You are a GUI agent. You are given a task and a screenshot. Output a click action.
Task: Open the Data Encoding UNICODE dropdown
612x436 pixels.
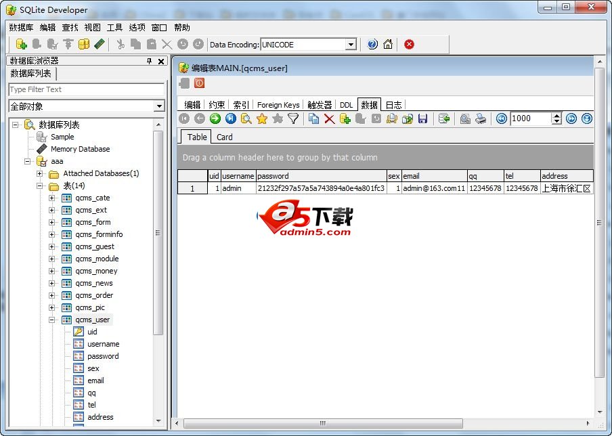point(351,45)
